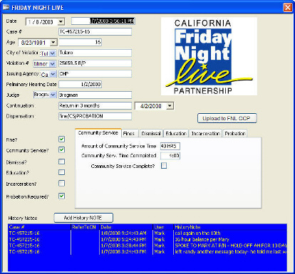295x274 pixels.
Task: Click the 'ReferToCN' column header
Action: tap(84, 227)
